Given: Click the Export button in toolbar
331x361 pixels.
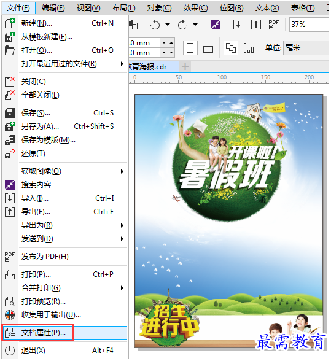Looking at the screenshot, I should pos(256,25).
